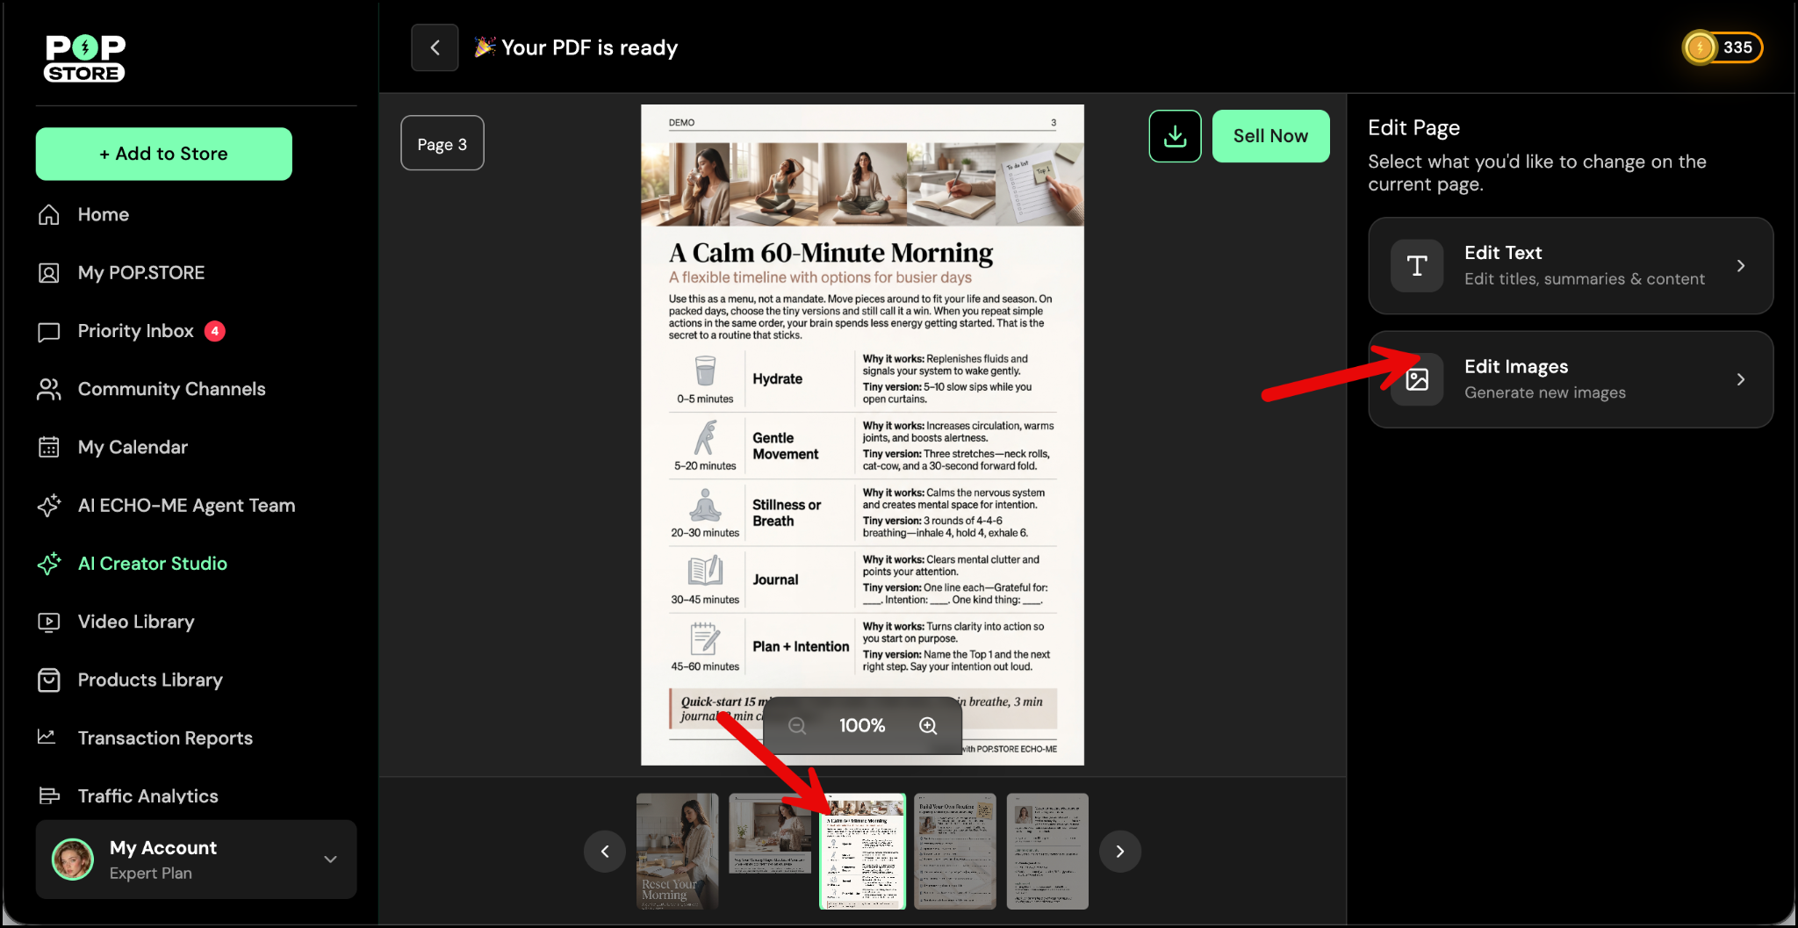Click the Edit Images picture icon

[1417, 379]
